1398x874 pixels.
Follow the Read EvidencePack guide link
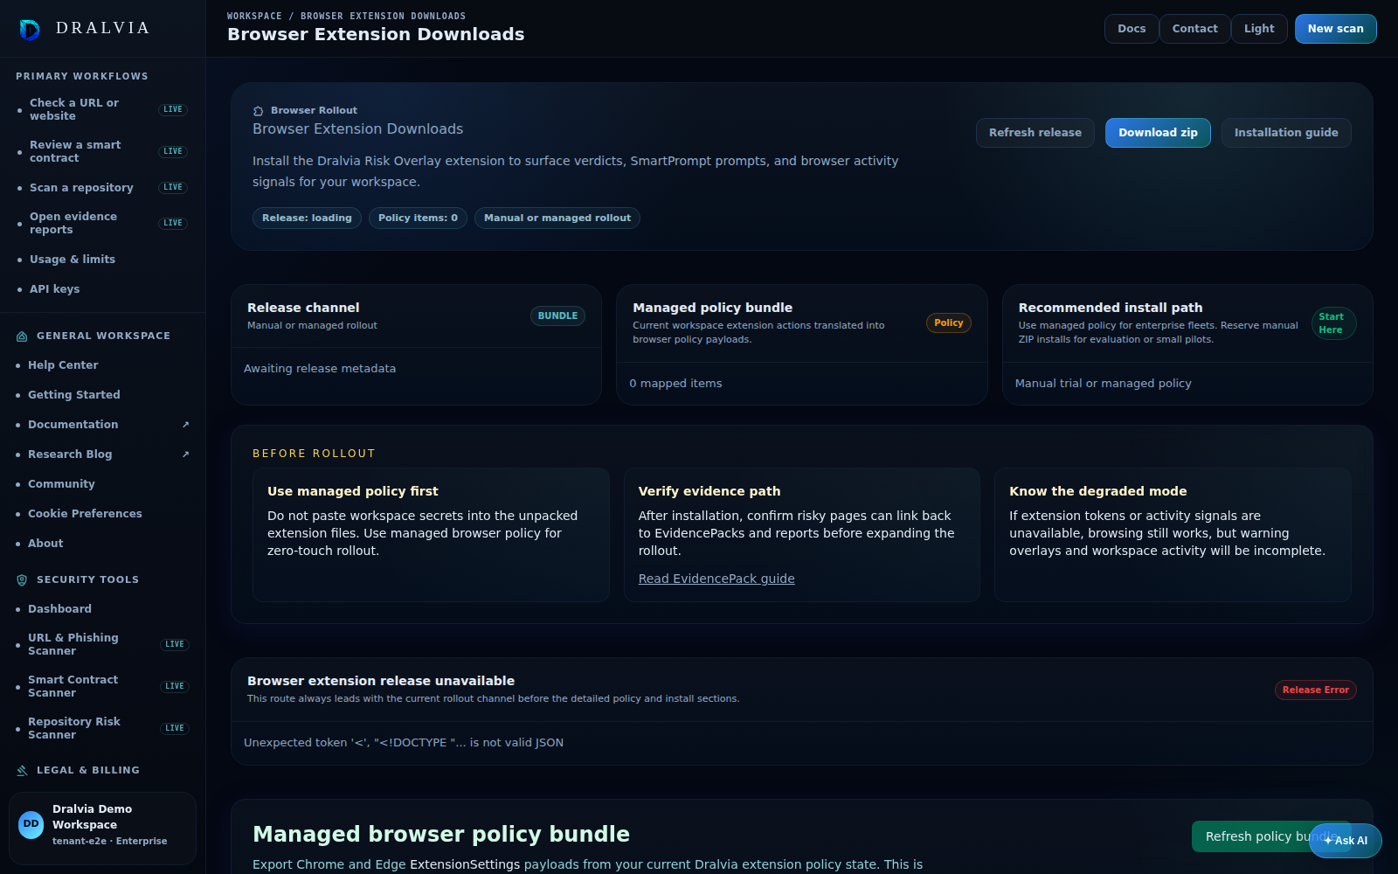716,579
